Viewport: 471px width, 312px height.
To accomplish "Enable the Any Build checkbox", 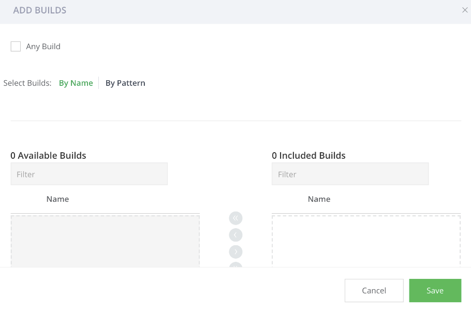I will tap(16, 47).
